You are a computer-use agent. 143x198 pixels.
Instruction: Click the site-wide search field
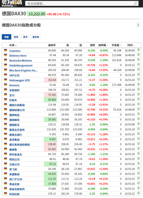click(80, 3)
